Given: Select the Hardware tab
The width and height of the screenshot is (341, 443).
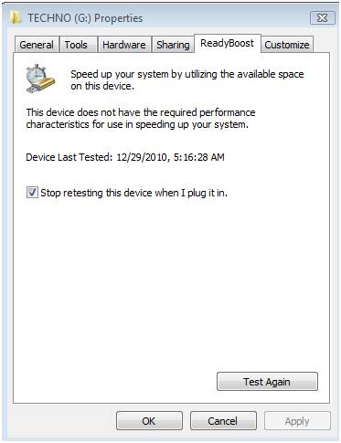Looking at the screenshot, I should (124, 45).
